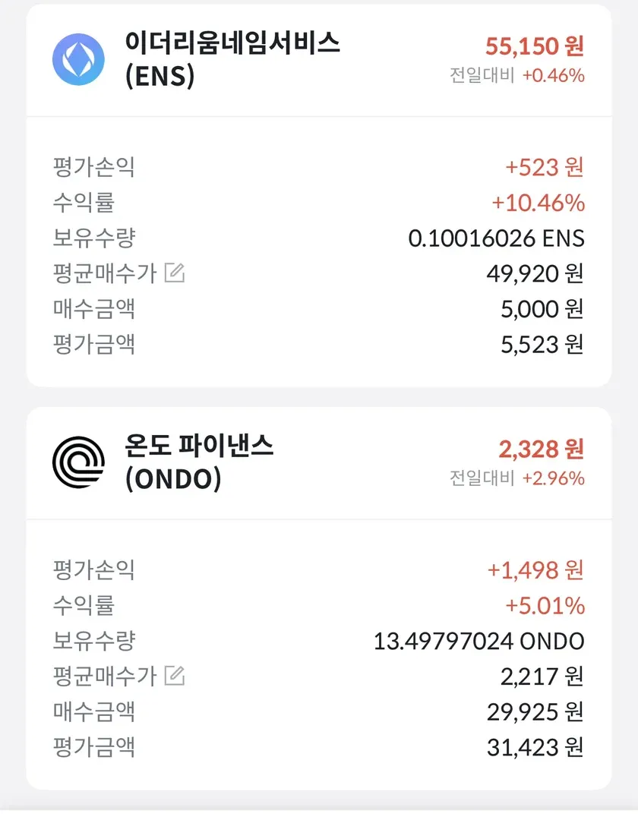The image size is (638, 820).
Task: Tap the ENS 평가손익 value +523 원
Action: pos(545,167)
